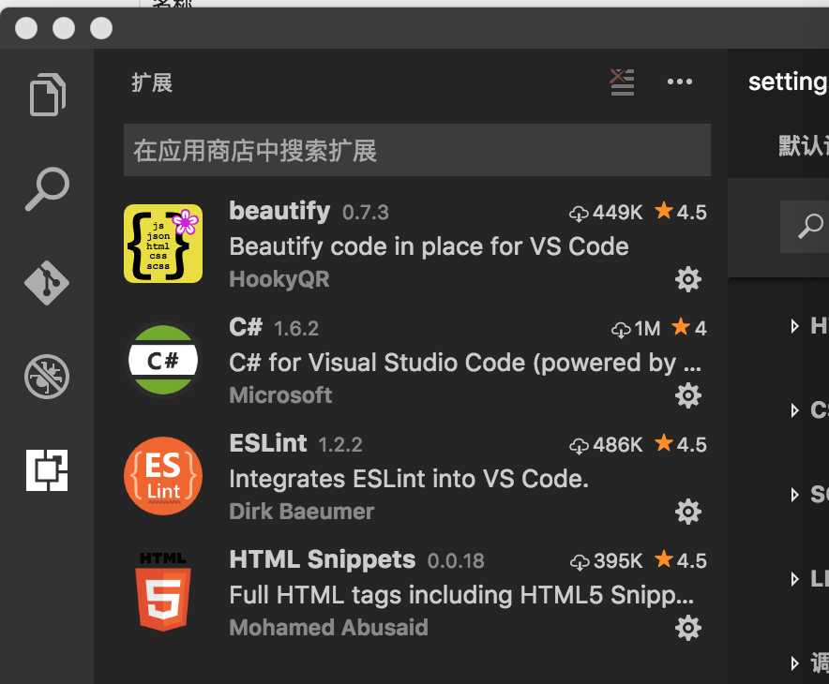The height and width of the screenshot is (684, 829).
Task: Open the Explorer files view
Action: (x=48, y=95)
